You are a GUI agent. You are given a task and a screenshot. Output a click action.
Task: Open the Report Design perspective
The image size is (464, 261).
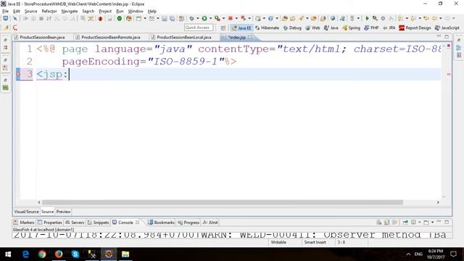pos(415,28)
